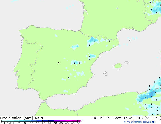Click the '25' legend scale value
This screenshot has height=124, width=161.
click(x=49, y=123)
